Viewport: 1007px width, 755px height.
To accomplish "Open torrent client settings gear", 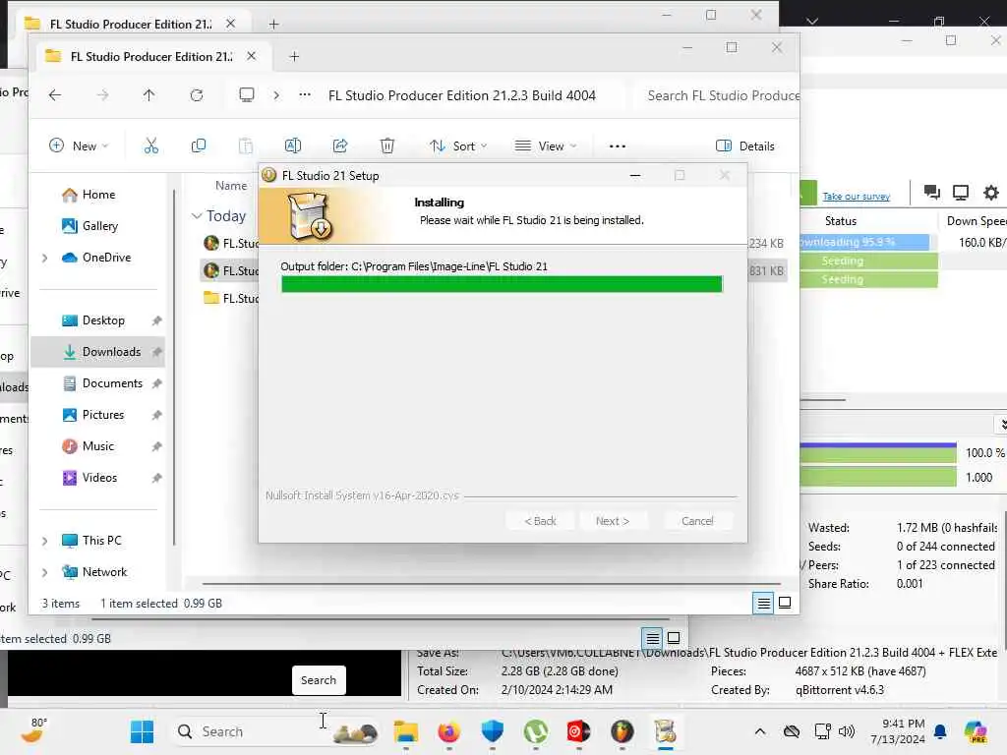I will [x=991, y=192].
